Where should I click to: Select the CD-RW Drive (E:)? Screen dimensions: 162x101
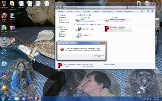[x=84, y=35]
